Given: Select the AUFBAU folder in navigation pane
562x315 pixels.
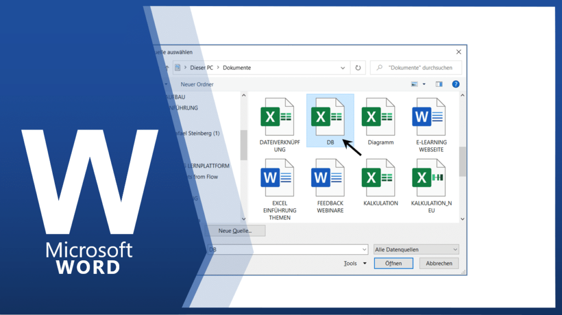Looking at the screenshot, I should [x=176, y=97].
